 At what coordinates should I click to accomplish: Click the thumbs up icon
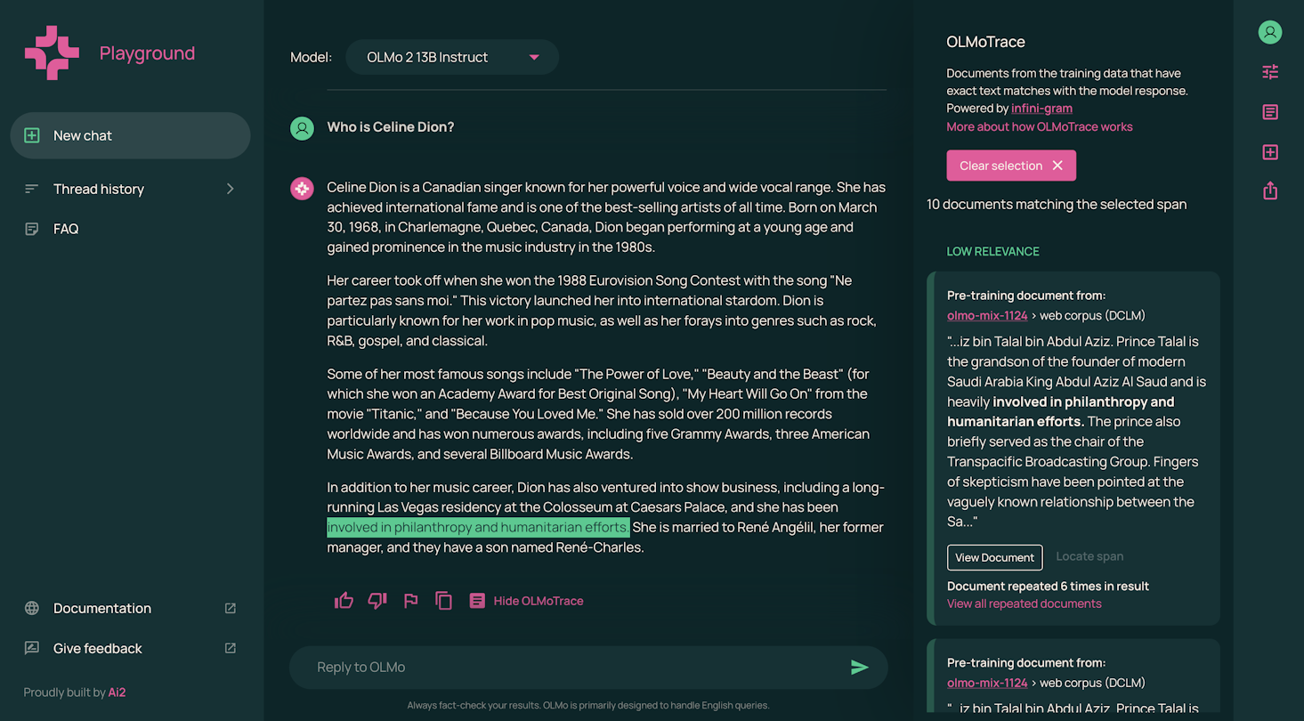pos(344,601)
